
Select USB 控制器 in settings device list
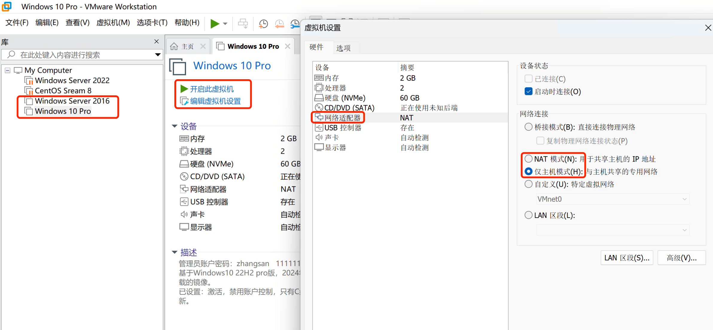410,128
